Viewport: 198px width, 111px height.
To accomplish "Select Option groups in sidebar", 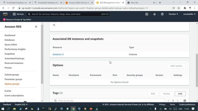I will (12, 84).
